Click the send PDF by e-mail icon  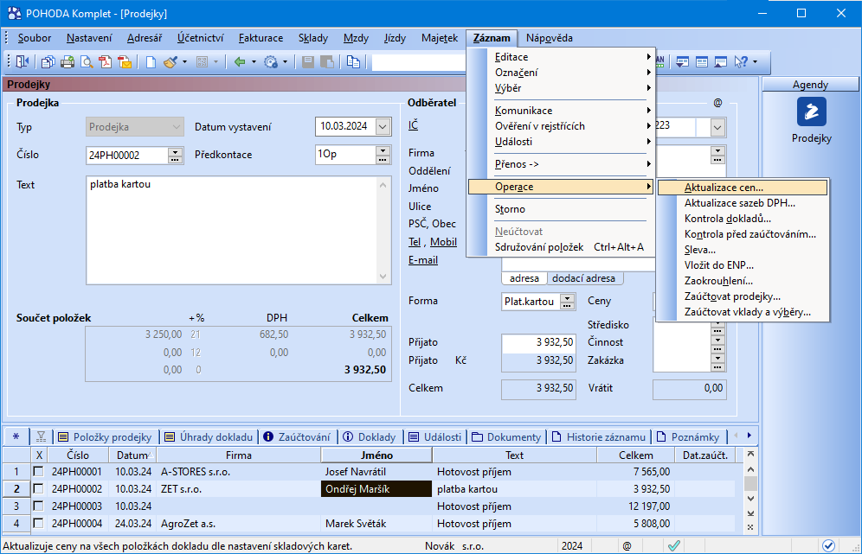tap(125, 62)
